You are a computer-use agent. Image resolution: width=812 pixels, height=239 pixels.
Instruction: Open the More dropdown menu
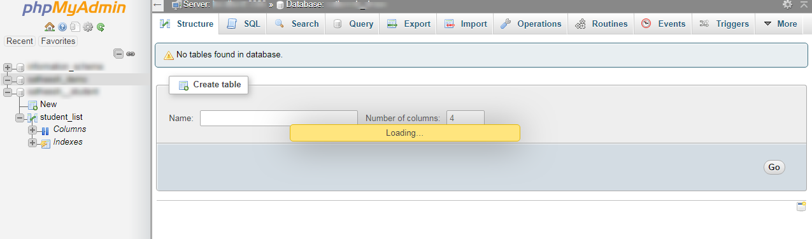coord(780,24)
